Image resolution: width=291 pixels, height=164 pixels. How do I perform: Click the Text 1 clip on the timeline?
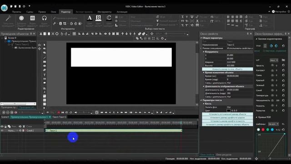click(x=113, y=131)
